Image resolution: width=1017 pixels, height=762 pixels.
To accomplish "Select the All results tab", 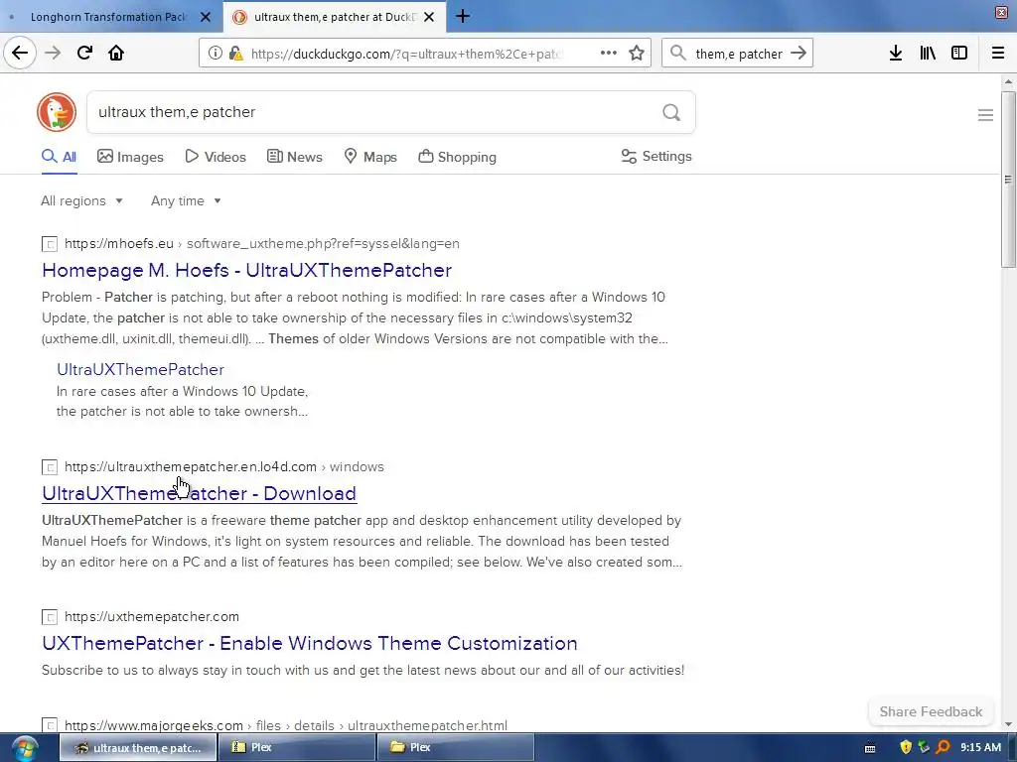I will [59, 157].
